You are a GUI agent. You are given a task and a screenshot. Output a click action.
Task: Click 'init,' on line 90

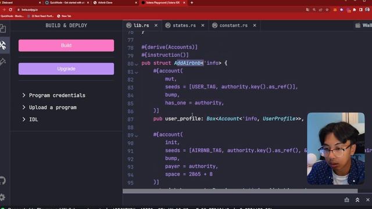point(173,142)
